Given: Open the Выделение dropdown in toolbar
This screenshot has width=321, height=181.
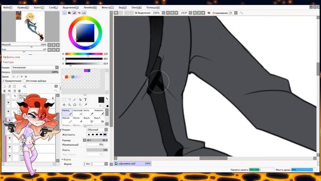Looking at the screenshot, I should point(142,13).
